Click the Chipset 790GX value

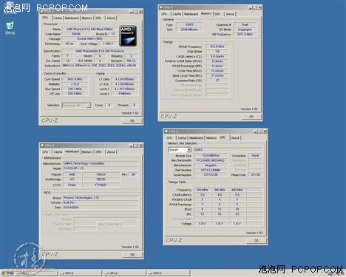click(101, 174)
